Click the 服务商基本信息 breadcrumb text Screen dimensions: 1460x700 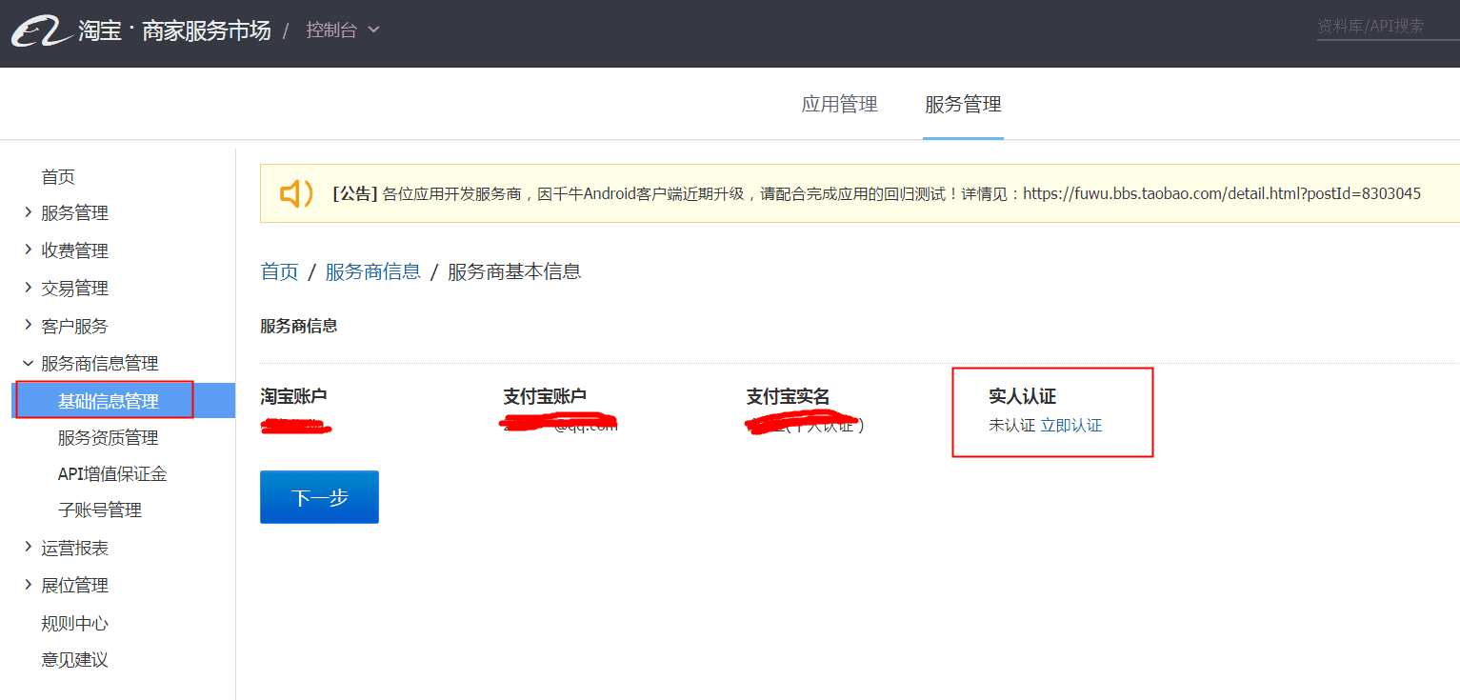[x=514, y=271]
